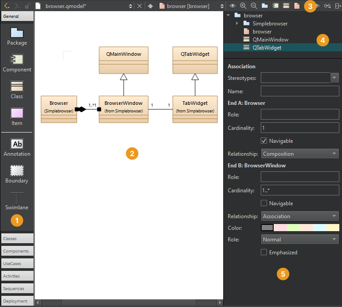Enable End B Navigable checkbox
Screen dimensions: 342x307
(x=264, y=203)
